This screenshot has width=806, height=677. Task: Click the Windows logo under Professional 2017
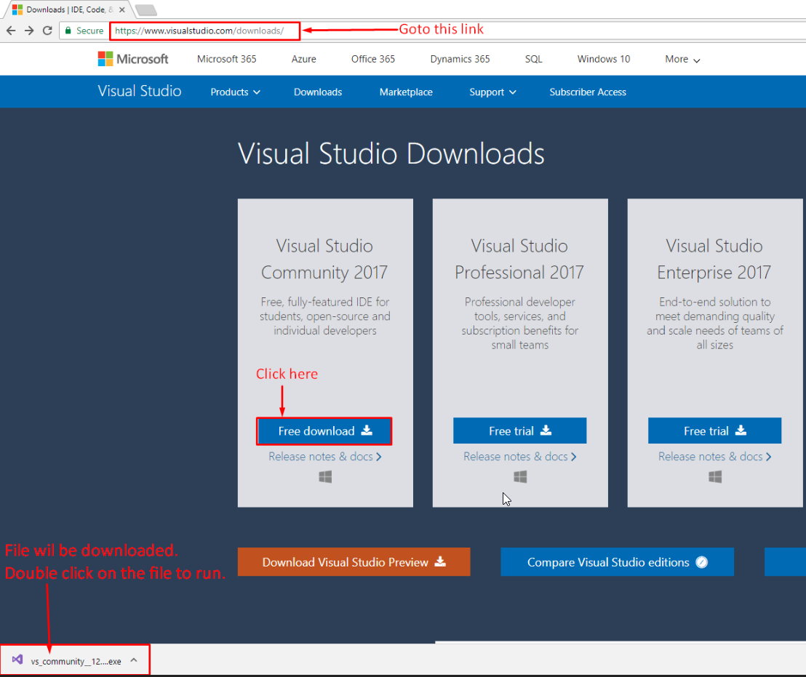[520, 477]
